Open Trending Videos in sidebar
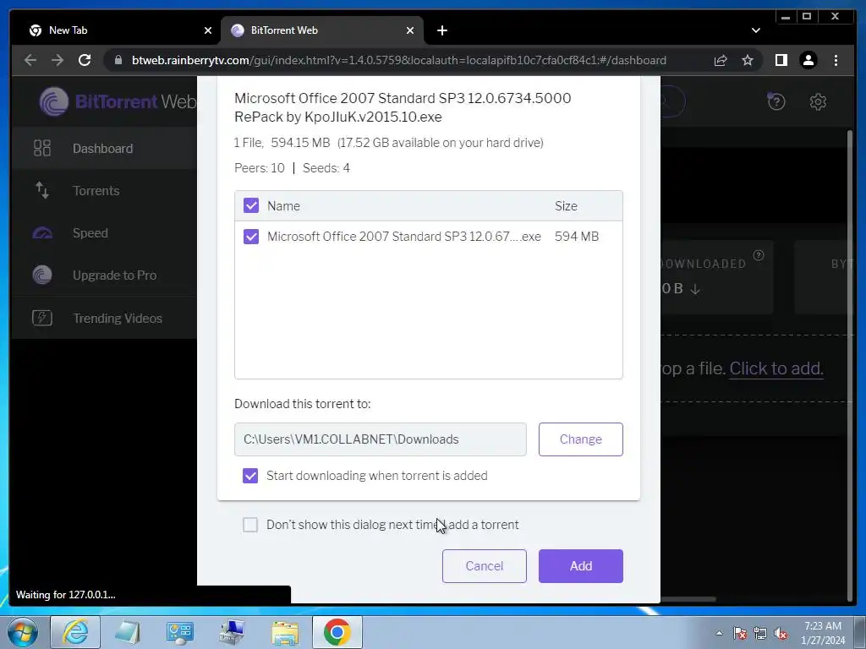This screenshot has width=866, height=649. pyautogui.click(x=104, y=318)
